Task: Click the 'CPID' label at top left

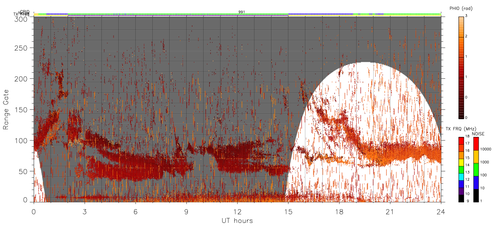Action: pyautogui.click(x=25, y=12)
